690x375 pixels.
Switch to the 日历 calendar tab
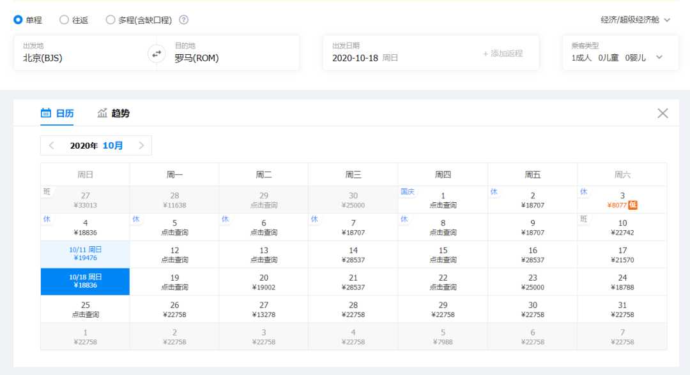click(x=57, y=114)
